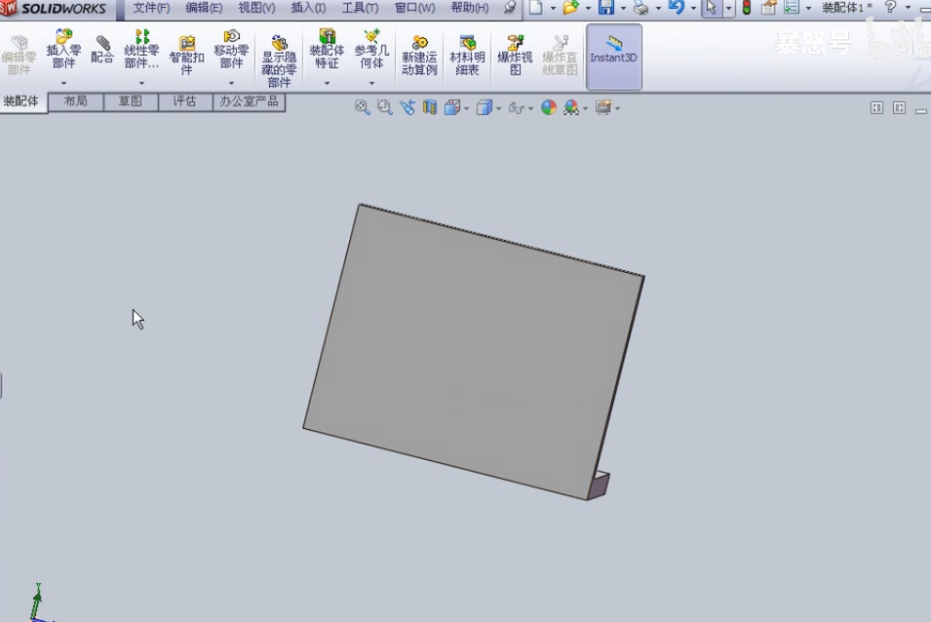This screenshot has height=622, width=931.
Task: Show hidden components (显示隐藏的零部件)
Action: tap(279, 61)
